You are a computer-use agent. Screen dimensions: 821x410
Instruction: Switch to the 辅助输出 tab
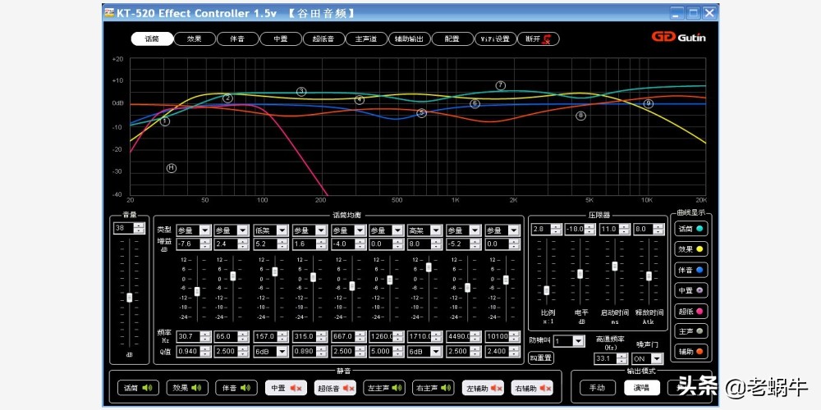(410, 39)
